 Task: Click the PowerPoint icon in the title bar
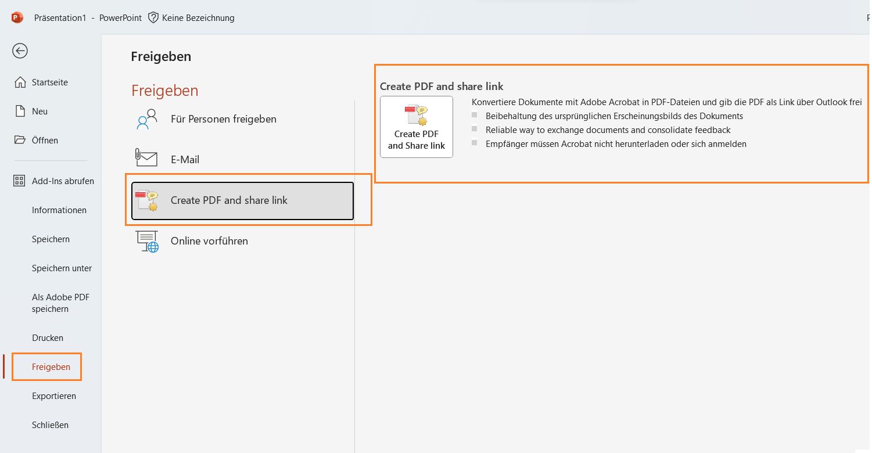pyautogui.click(x=17, y=17)
